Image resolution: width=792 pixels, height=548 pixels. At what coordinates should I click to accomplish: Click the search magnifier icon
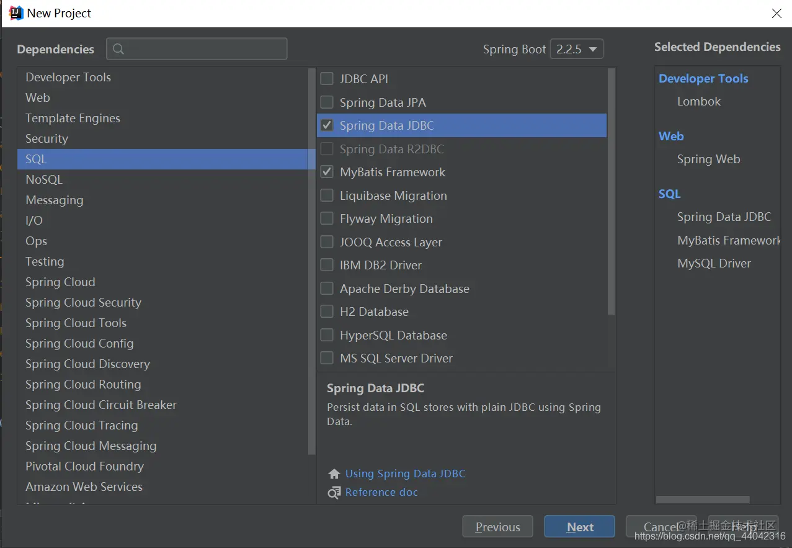point(118,49)
